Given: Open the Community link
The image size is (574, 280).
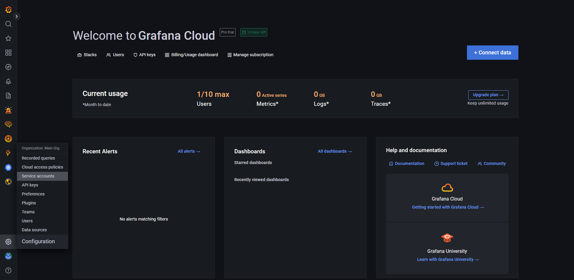Looking at the screenshot, I should (491, 163).
